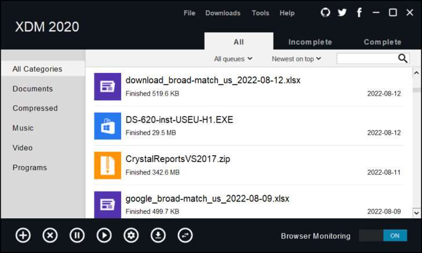The width and height of the screenshot is (422, 253).
Task: Click the orange zip icon for CrystalReportsVS2017.zip
Action: point(107,166)
